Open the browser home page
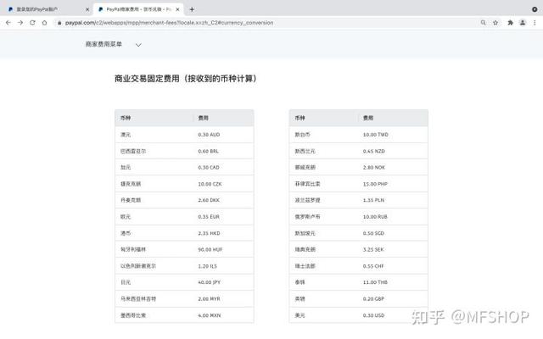 [x=44, y=23]
